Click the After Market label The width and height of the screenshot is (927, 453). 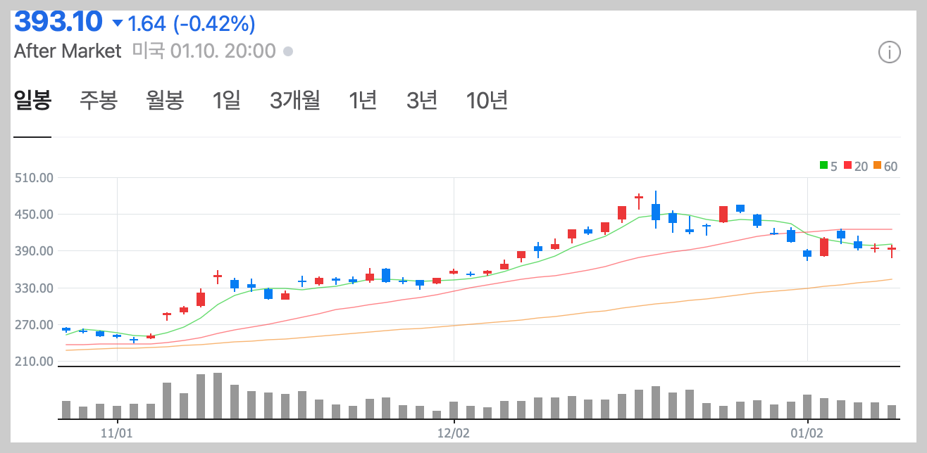coord(68,51)
